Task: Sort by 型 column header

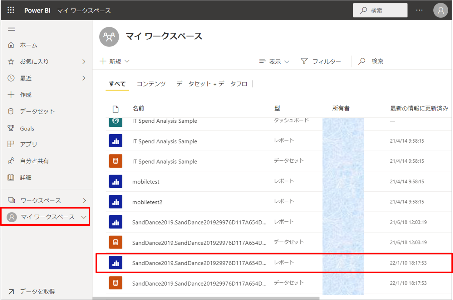Action: [x=277, y=108]
